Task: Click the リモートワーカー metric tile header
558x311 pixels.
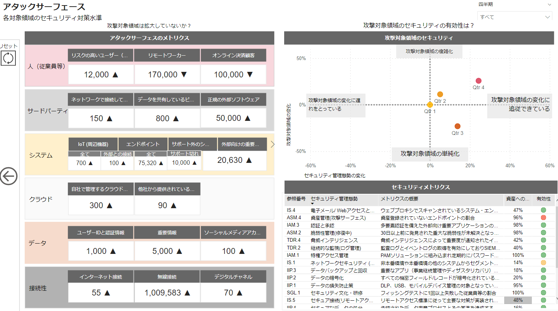Action: tap(167, 55)
